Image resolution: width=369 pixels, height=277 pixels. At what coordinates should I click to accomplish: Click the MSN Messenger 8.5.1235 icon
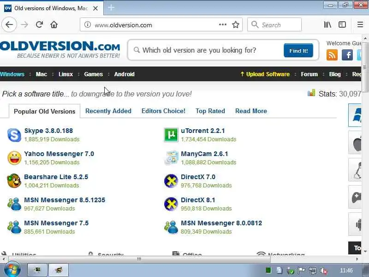tap(14, 204)
